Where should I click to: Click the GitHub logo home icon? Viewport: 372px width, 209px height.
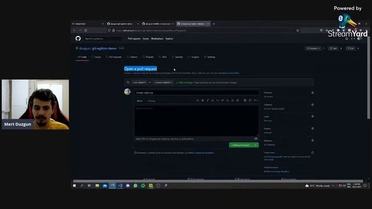click(78, 38)
